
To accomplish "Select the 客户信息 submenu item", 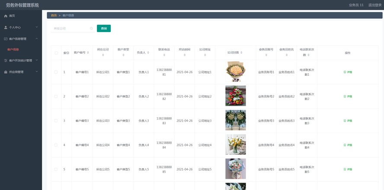I will (13, 49).
